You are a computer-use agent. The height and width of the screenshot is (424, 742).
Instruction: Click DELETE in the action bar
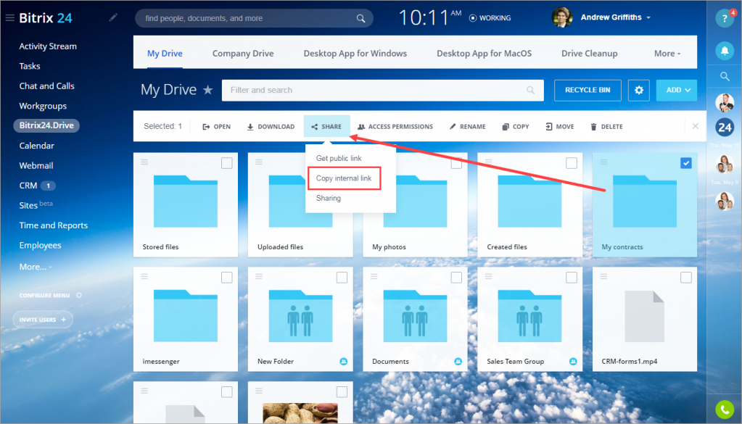pos(606,126)
